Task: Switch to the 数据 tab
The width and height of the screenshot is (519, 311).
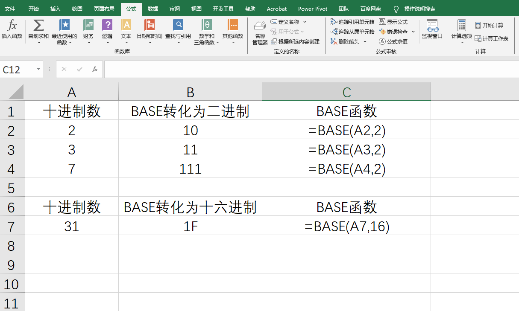Action: (152, 9)
